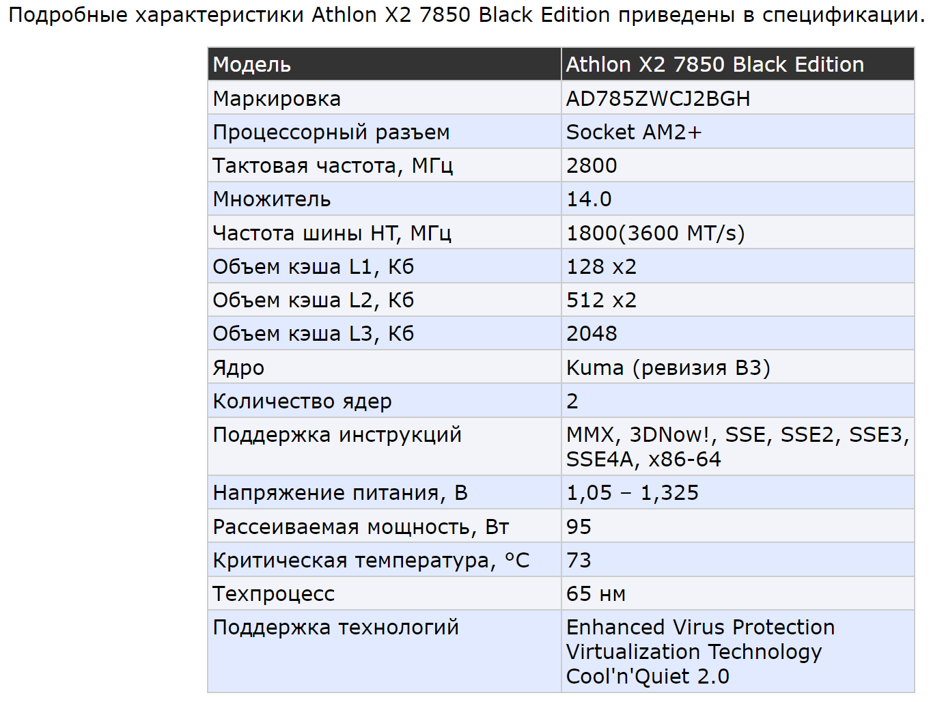Click the core value "Kuma (ревизия B3)"
This screenshot has height=702, width=931.
(x=668, y=368)
